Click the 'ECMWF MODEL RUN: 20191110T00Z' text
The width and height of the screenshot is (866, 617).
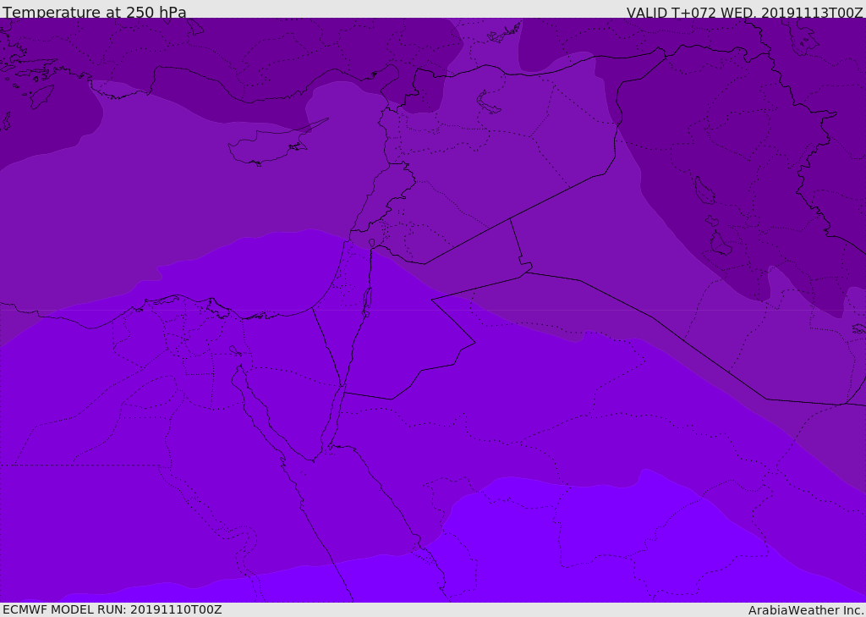[x=112, y=609]
